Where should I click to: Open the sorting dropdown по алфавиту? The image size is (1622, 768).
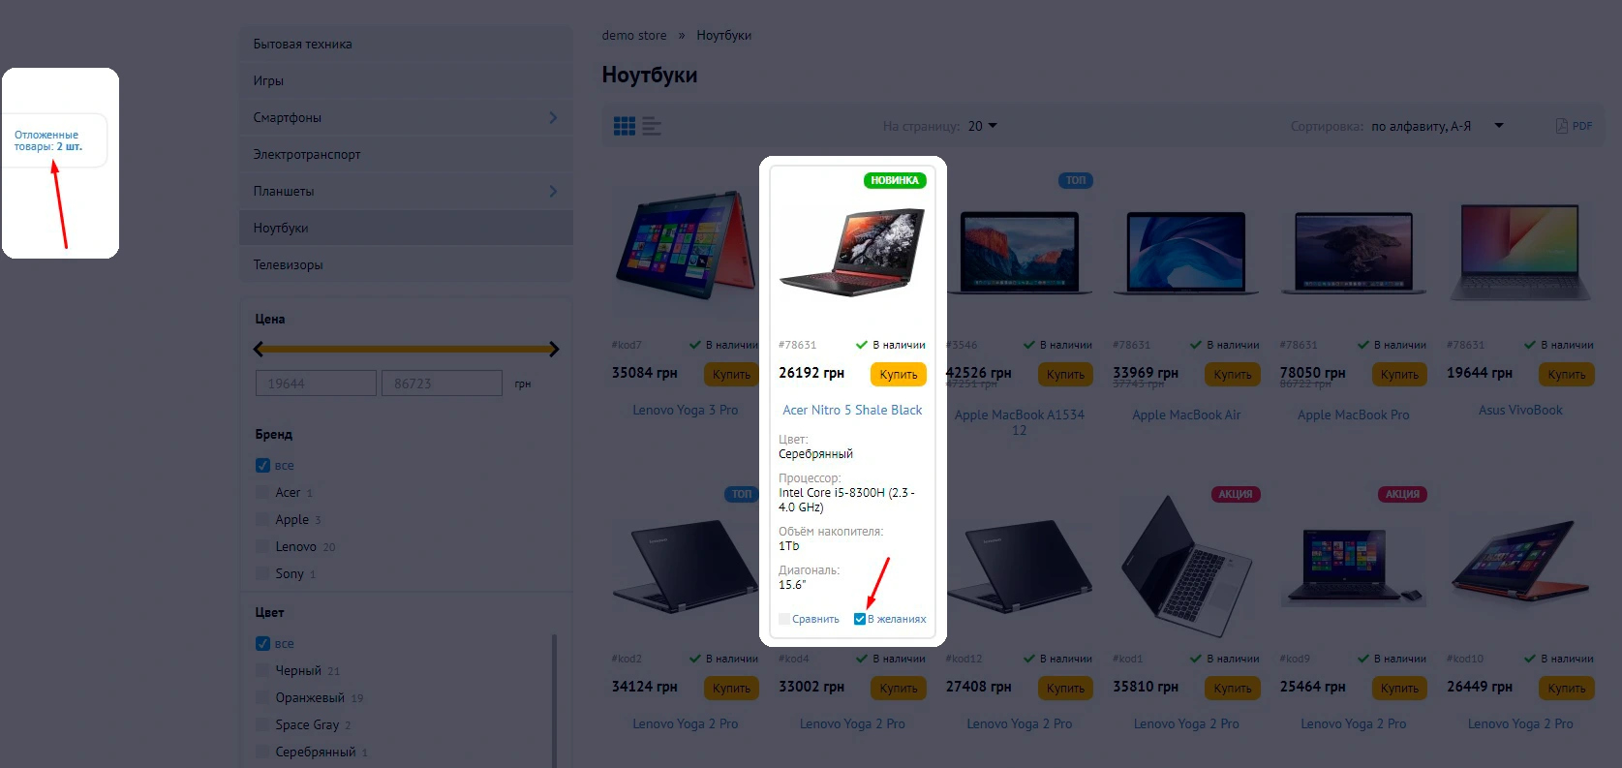tap(1437, 126)
